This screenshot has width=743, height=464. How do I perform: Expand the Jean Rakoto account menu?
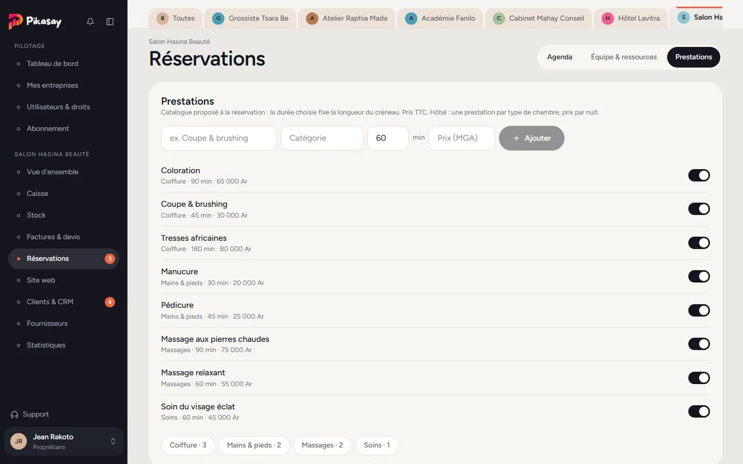click(63, 441)
